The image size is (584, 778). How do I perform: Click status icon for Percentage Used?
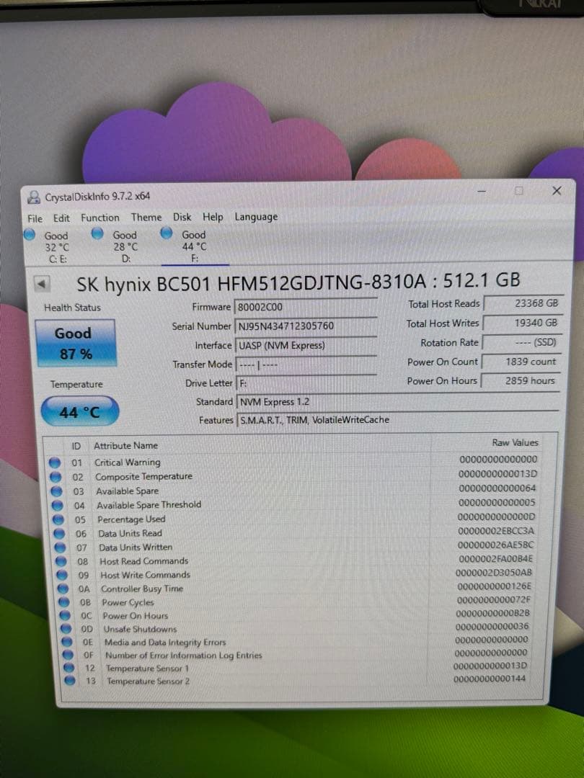click(58, 519)
